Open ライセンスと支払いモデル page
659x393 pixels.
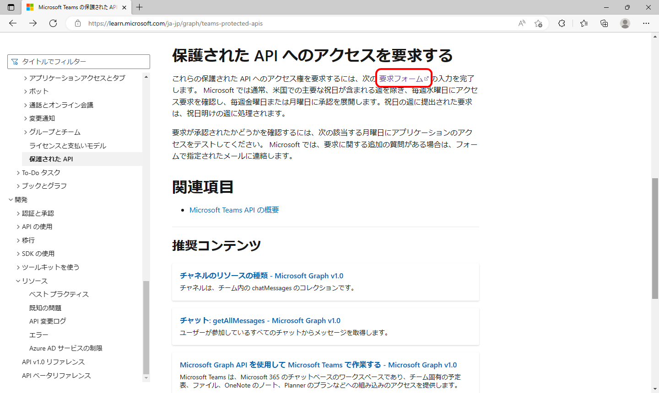point(68,146)
